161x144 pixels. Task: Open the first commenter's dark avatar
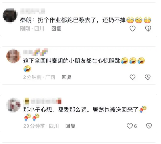pyautogui.click(x=10, y=15)
